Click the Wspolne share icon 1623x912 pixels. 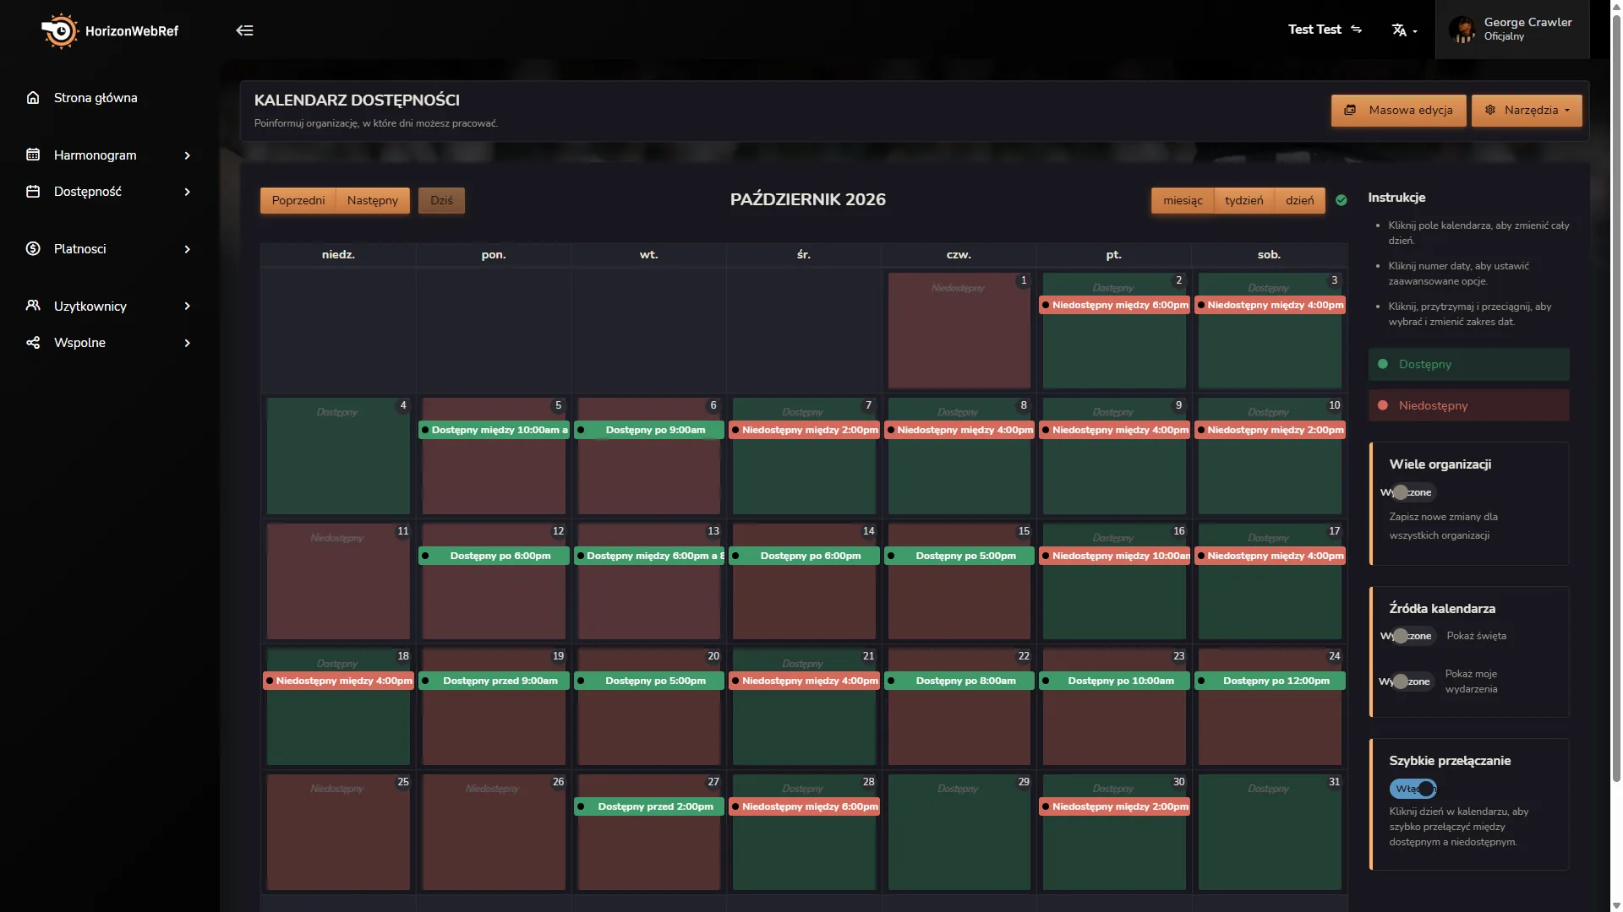[33, 343]
